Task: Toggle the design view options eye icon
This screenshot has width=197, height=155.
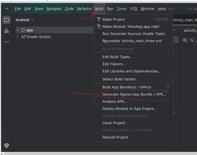Action: click(185, 40)
